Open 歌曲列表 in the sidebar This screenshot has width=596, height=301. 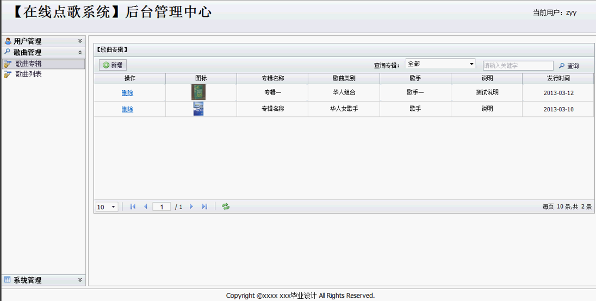(43, 74)
